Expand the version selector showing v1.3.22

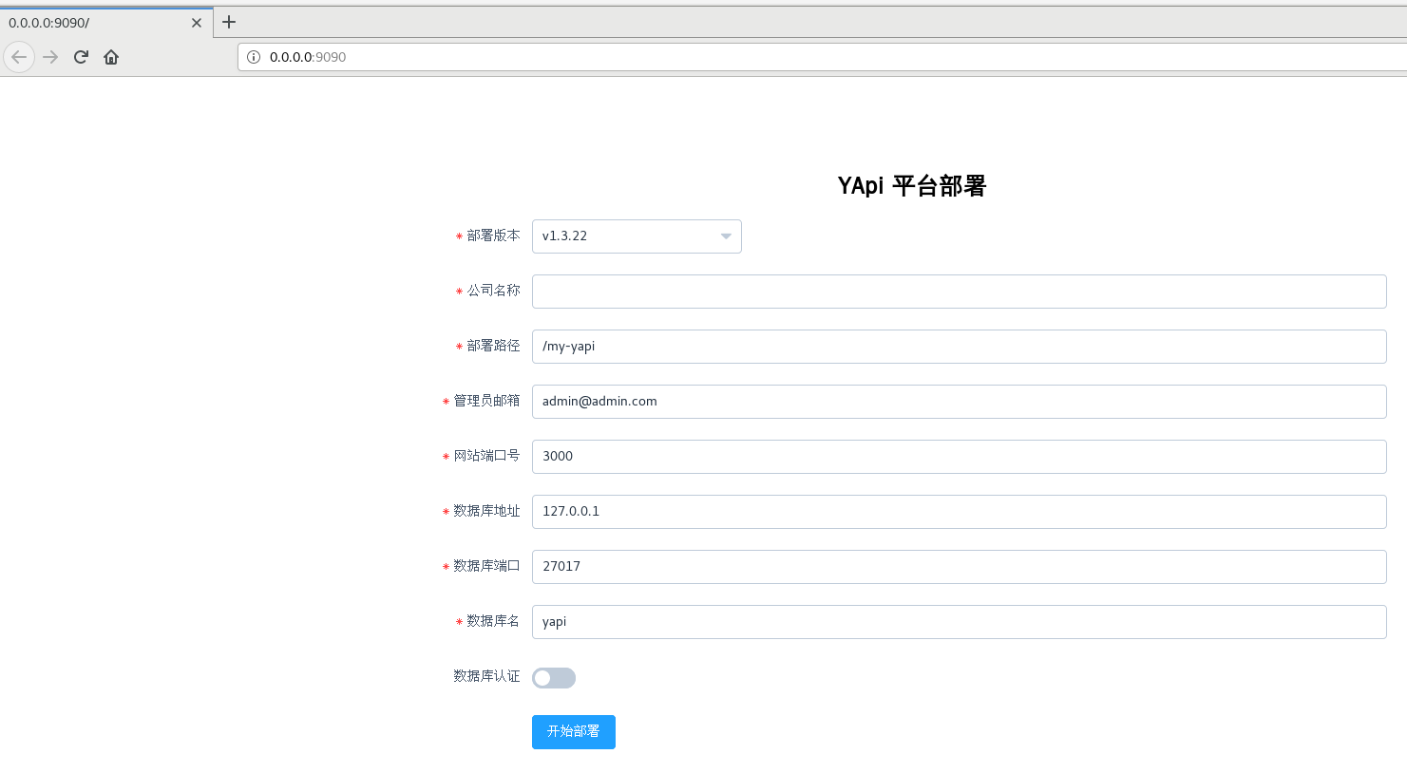tap(637, 236)
